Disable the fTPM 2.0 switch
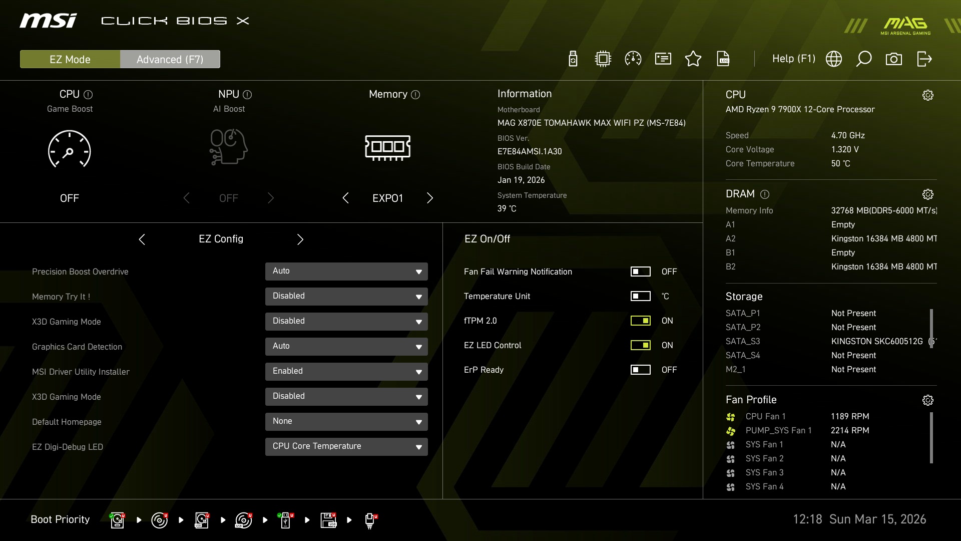 [640, 321]
